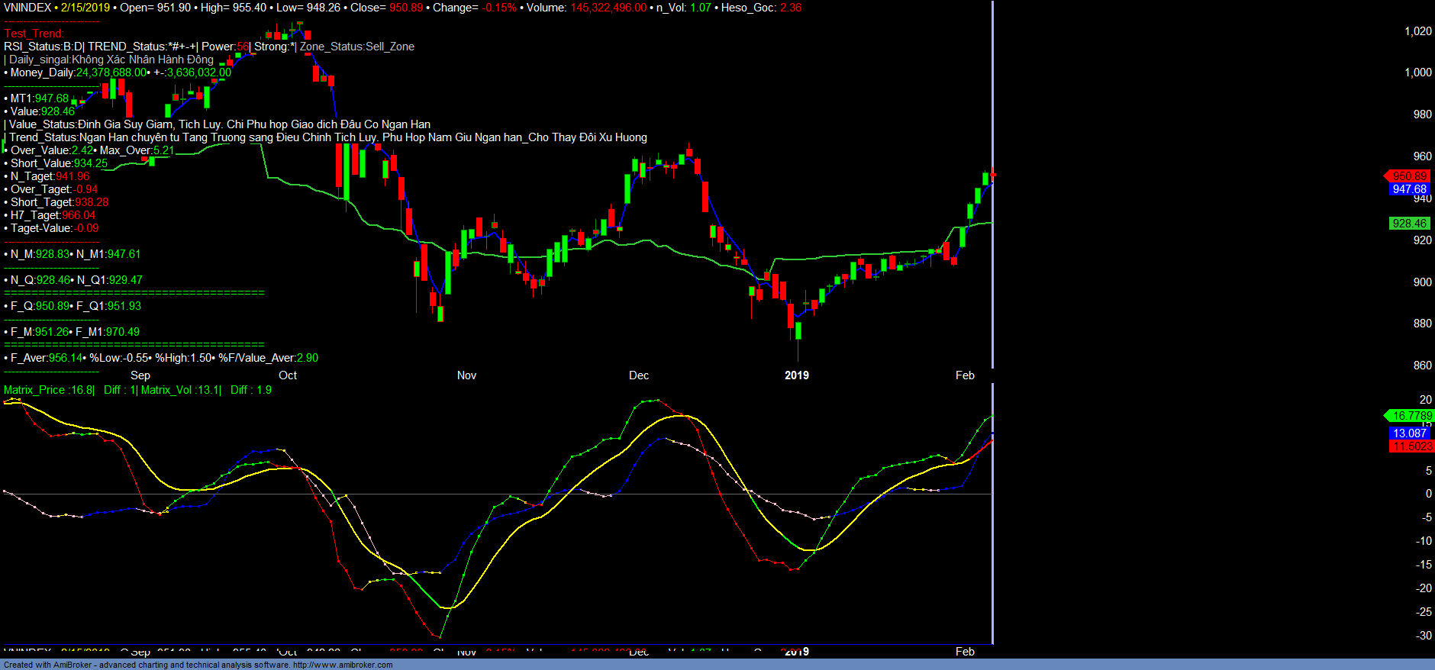Click the Matrix_Price indicator title
Viewport: 1435px width, 670px height.
pyautogui.click(x=49, y=390)
